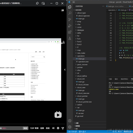Open the Testing flask icon

click(70, 38)
